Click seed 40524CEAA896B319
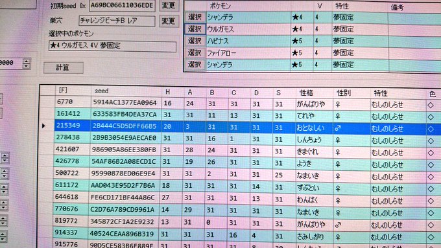 [x=122, y=234]
